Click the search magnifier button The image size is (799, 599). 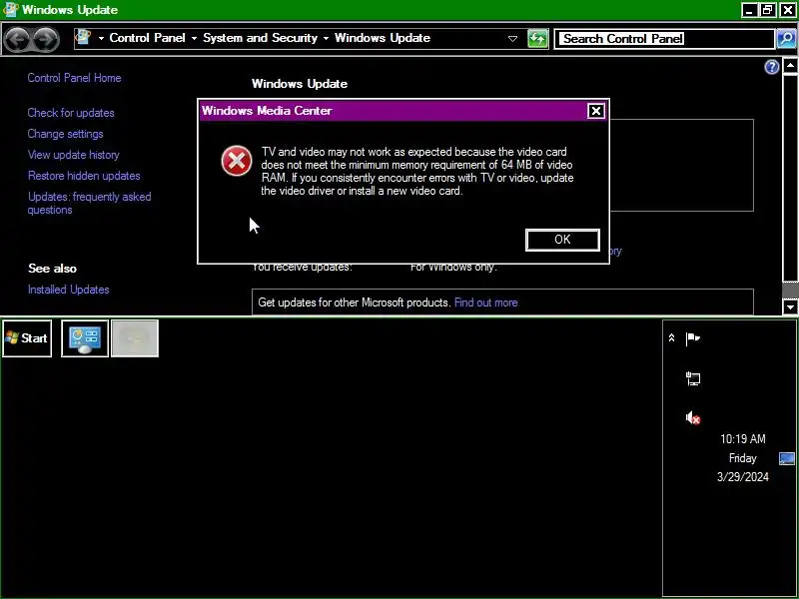click(786, 39)
